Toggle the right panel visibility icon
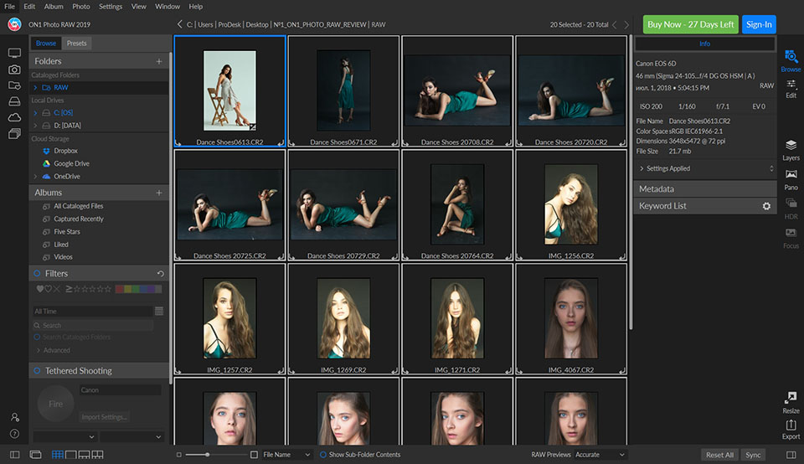The height and width of the screenshot is (464, 804). pos(791,455)
